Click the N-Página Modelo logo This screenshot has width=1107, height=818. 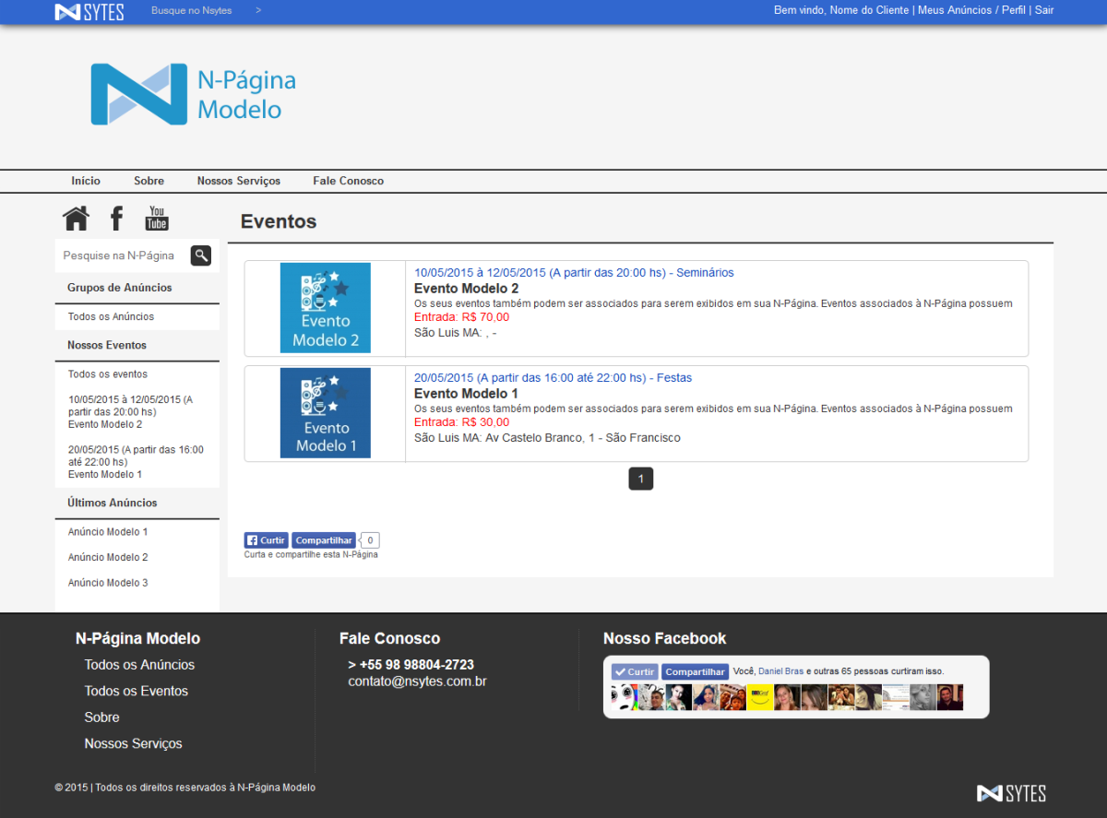coord(194,94)
